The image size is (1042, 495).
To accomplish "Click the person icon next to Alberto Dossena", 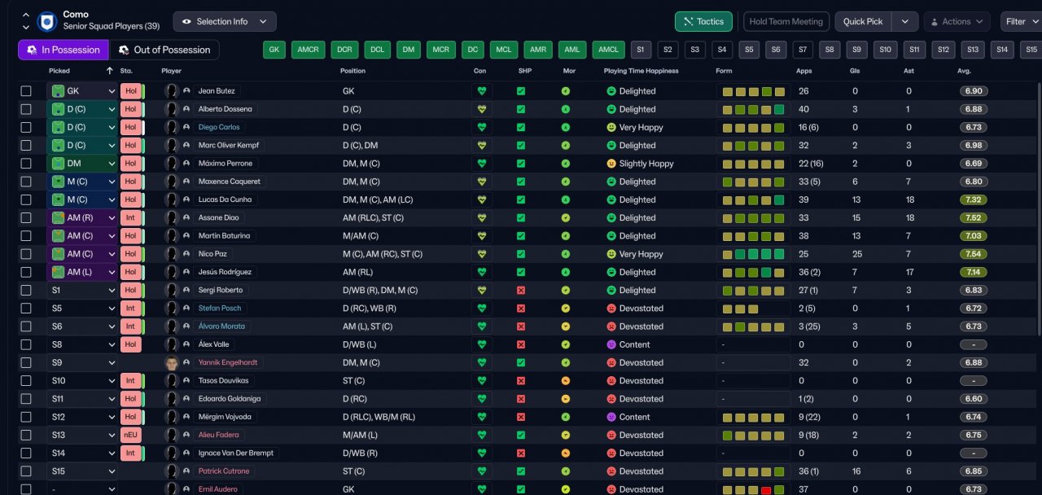I will click(x=186, y=109).
